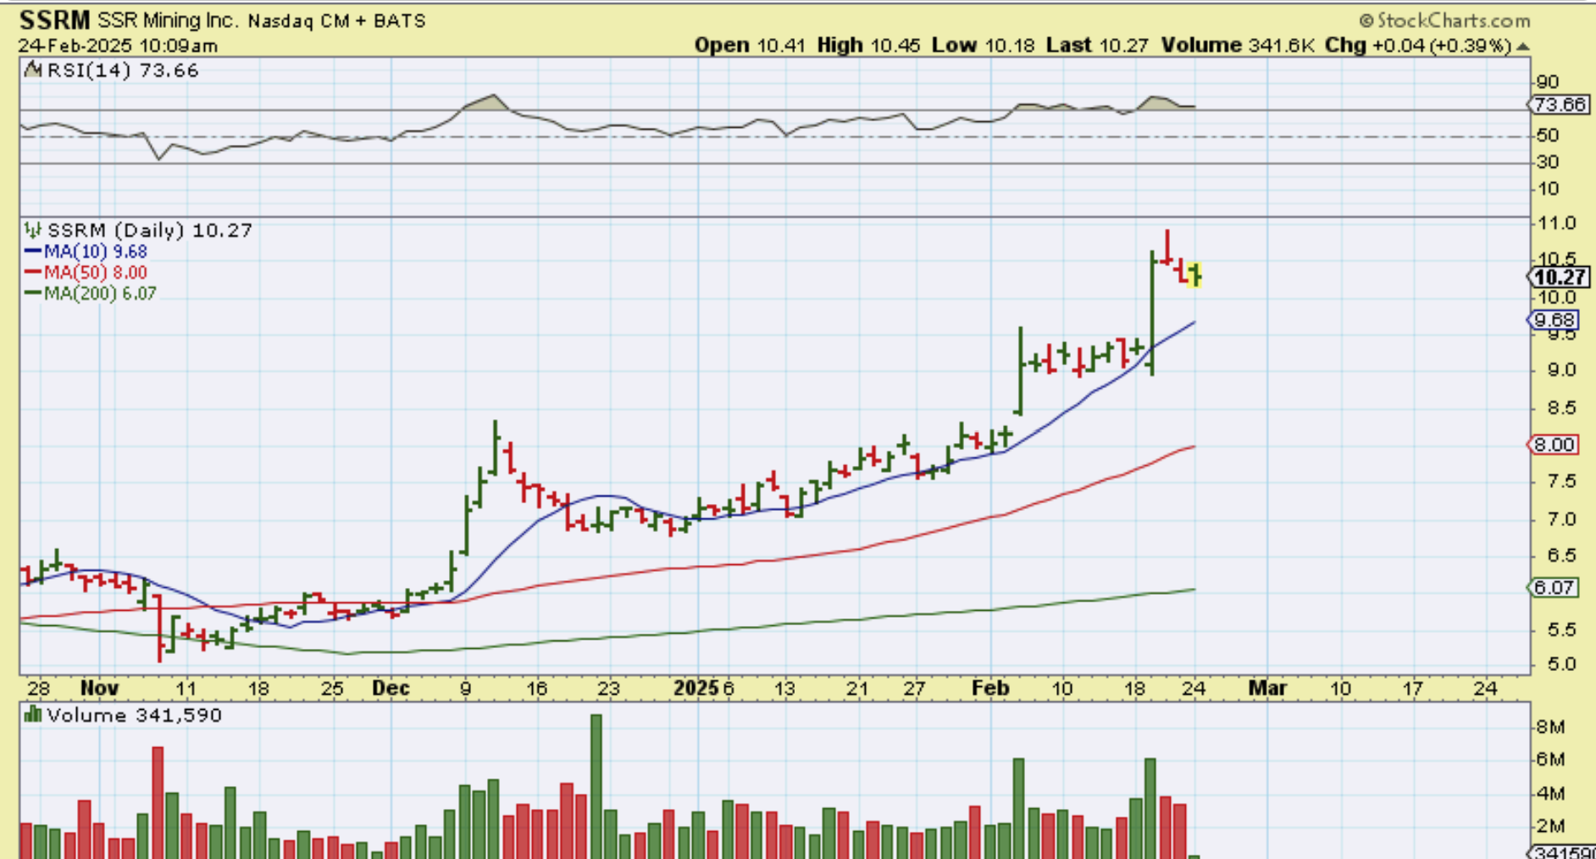The height and width of the screenshot is (859, 1596).
Task: Click the 30 level on RSI axis
Action: coord(1548,162)
